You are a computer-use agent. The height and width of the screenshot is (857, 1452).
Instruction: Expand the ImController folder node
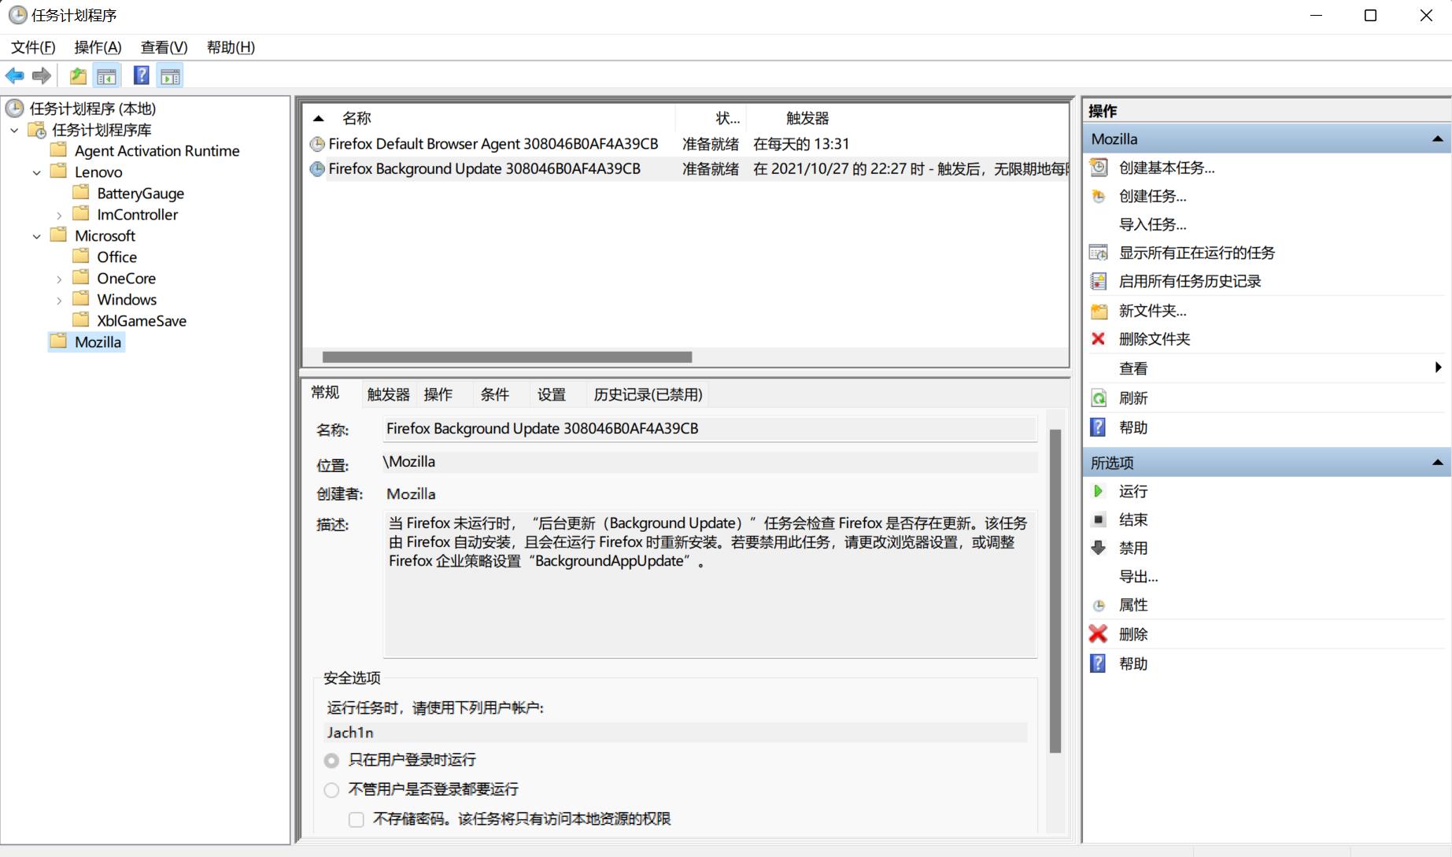point(59,215)
